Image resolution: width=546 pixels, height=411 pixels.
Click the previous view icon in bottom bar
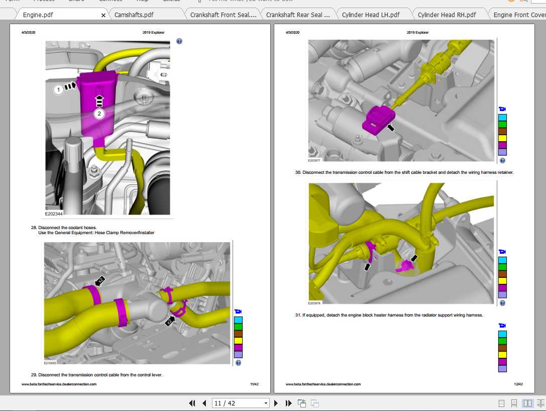click(x=302, y=403)
